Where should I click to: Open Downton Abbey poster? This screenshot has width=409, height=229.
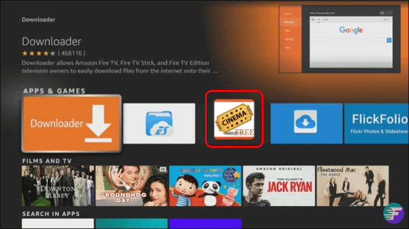58,186
